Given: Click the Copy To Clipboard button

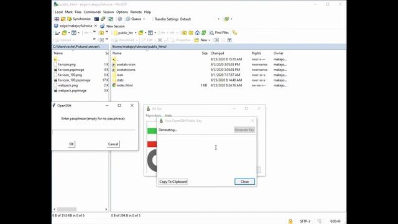Looking at the screenshot, I should click(x=173, y=182).
